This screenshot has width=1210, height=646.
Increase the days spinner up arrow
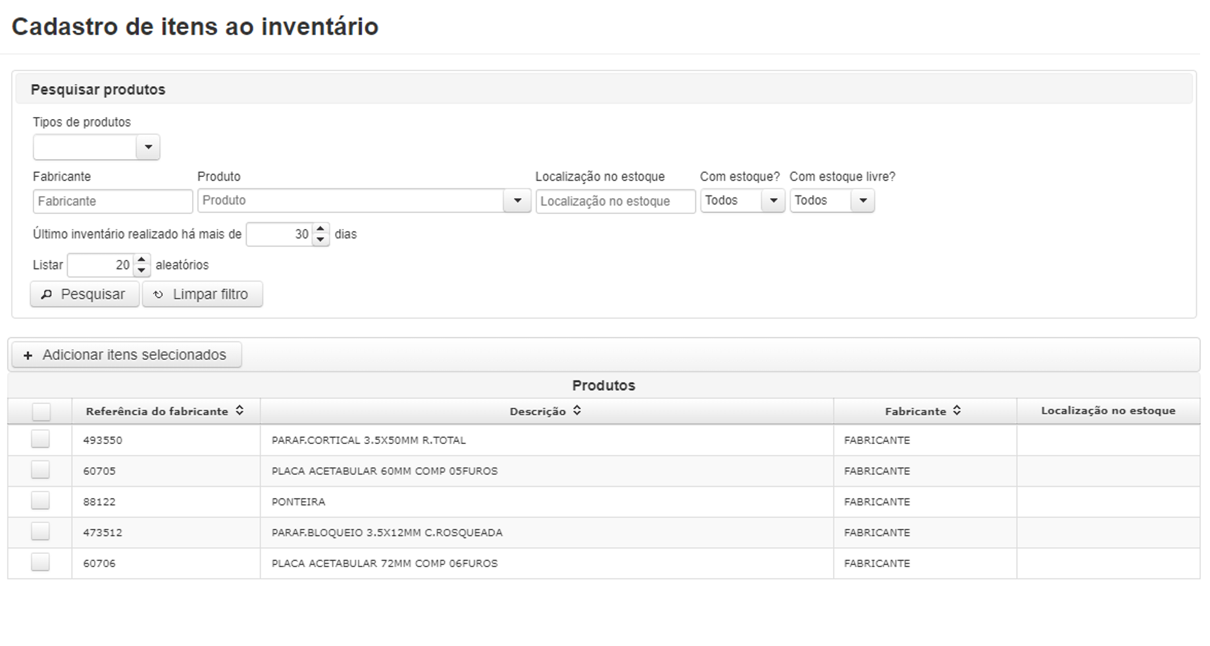(x=320, y=228)
